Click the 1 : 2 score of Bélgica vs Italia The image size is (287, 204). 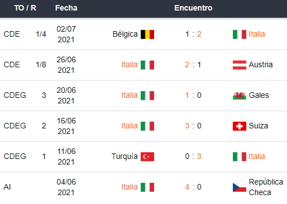[x=193, y=34]
